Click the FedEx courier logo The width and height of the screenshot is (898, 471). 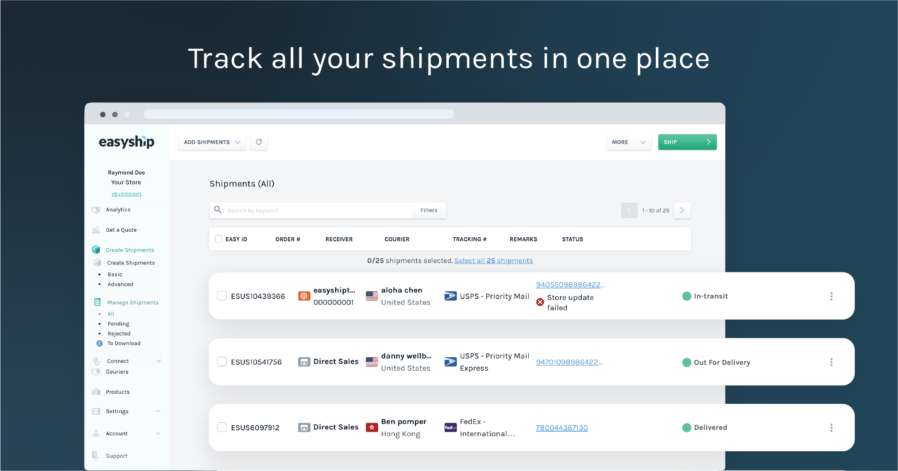point(450,427)
